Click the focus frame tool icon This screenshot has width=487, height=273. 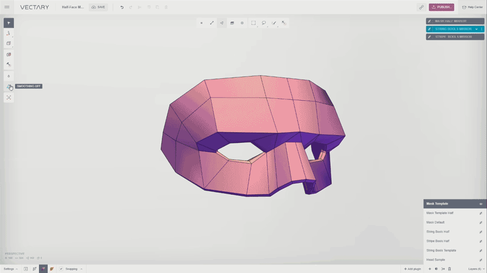[9, 98]
